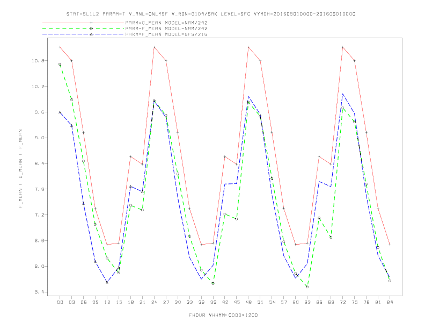Image resolution: width=425 pixels, height=329 pixels.
Task: Click x-axis tick label 75
Action: (355, 302)
